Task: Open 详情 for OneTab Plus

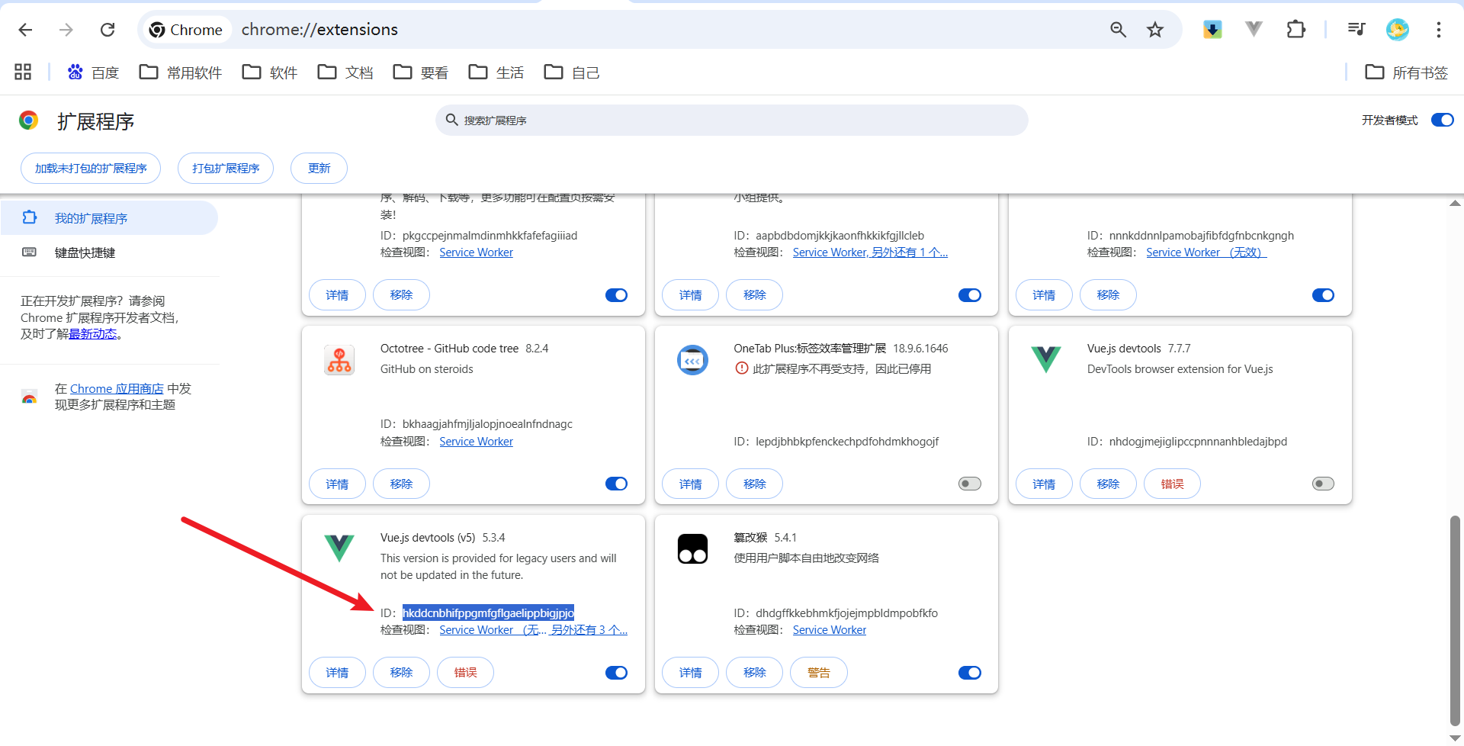Action: [x=690, y=484]
